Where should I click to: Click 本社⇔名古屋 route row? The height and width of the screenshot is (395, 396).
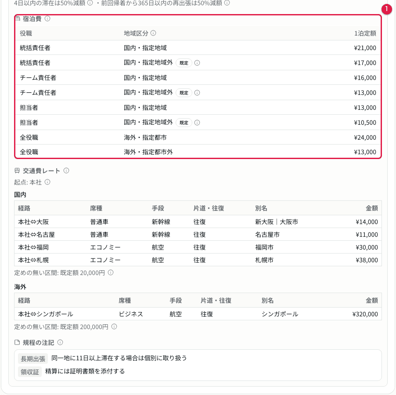[x=198, y=235]
